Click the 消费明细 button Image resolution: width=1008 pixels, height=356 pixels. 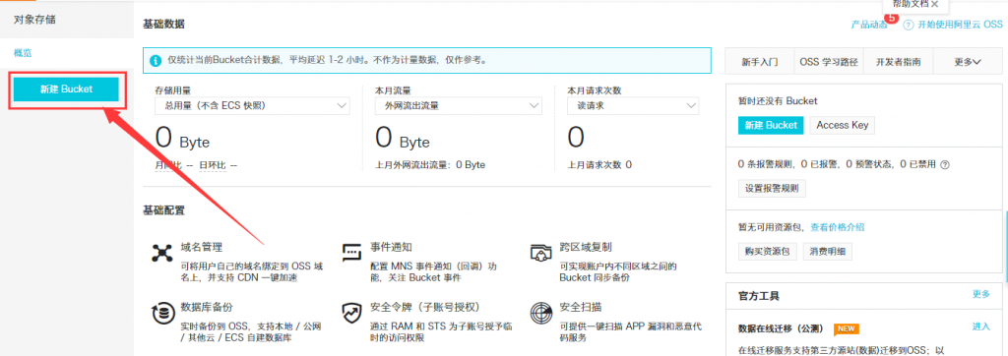(x=827, y=251)
